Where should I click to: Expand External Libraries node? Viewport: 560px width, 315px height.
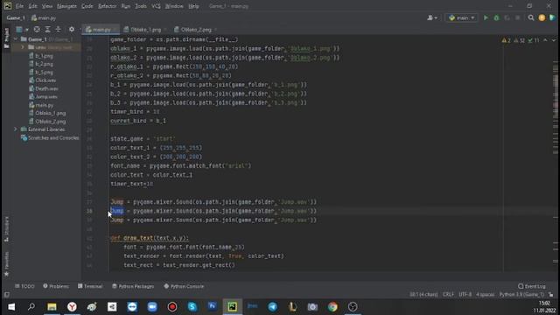[x=16, y=129]
